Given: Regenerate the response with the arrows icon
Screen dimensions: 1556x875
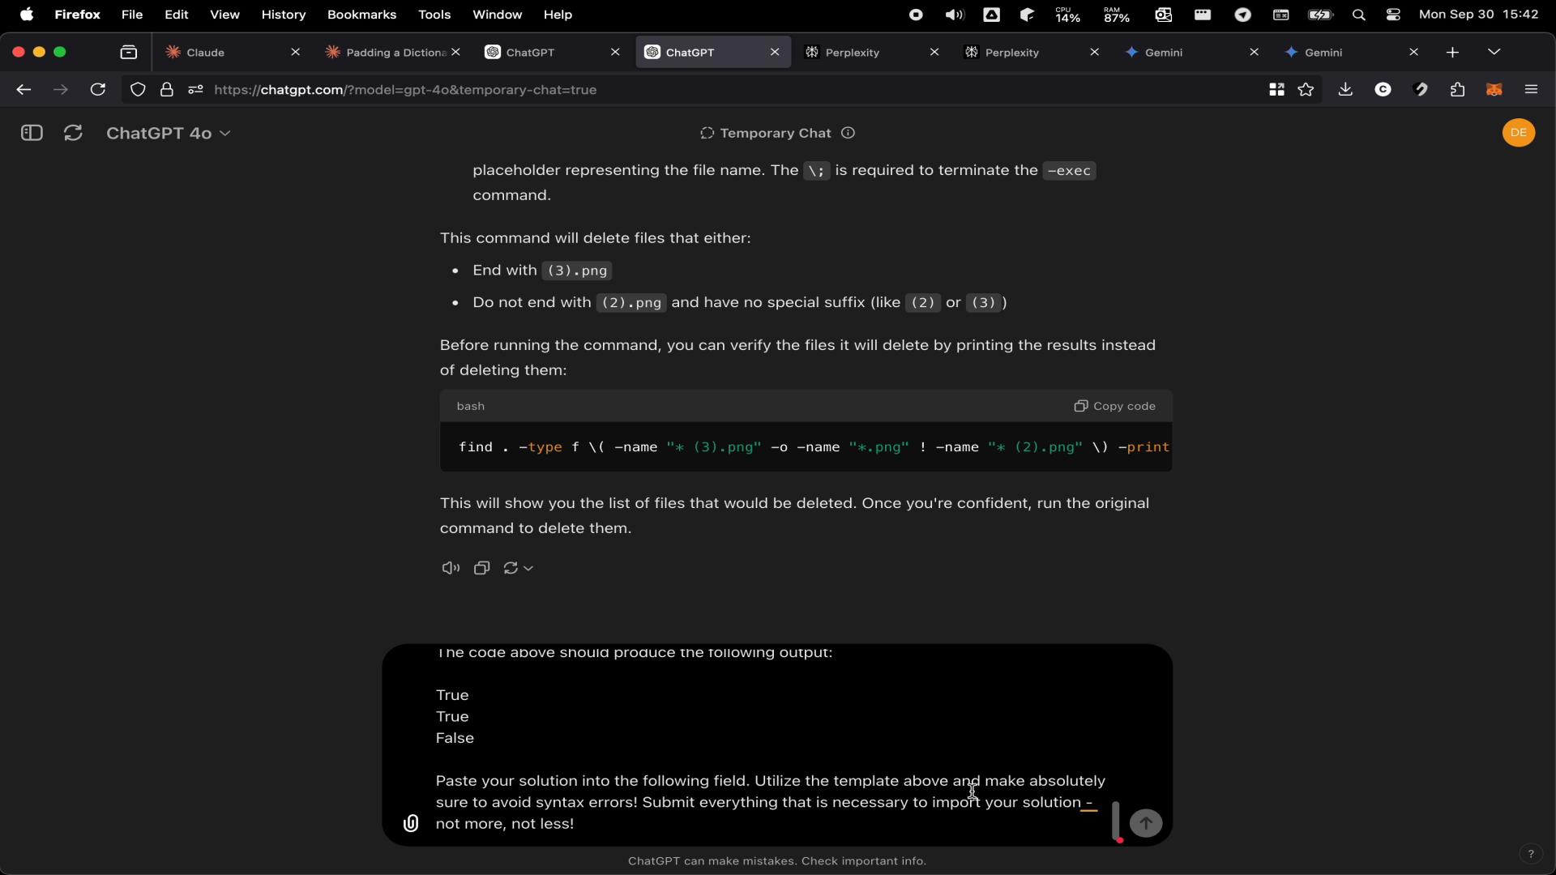Looking at the screenshot, I should point(511,568).
